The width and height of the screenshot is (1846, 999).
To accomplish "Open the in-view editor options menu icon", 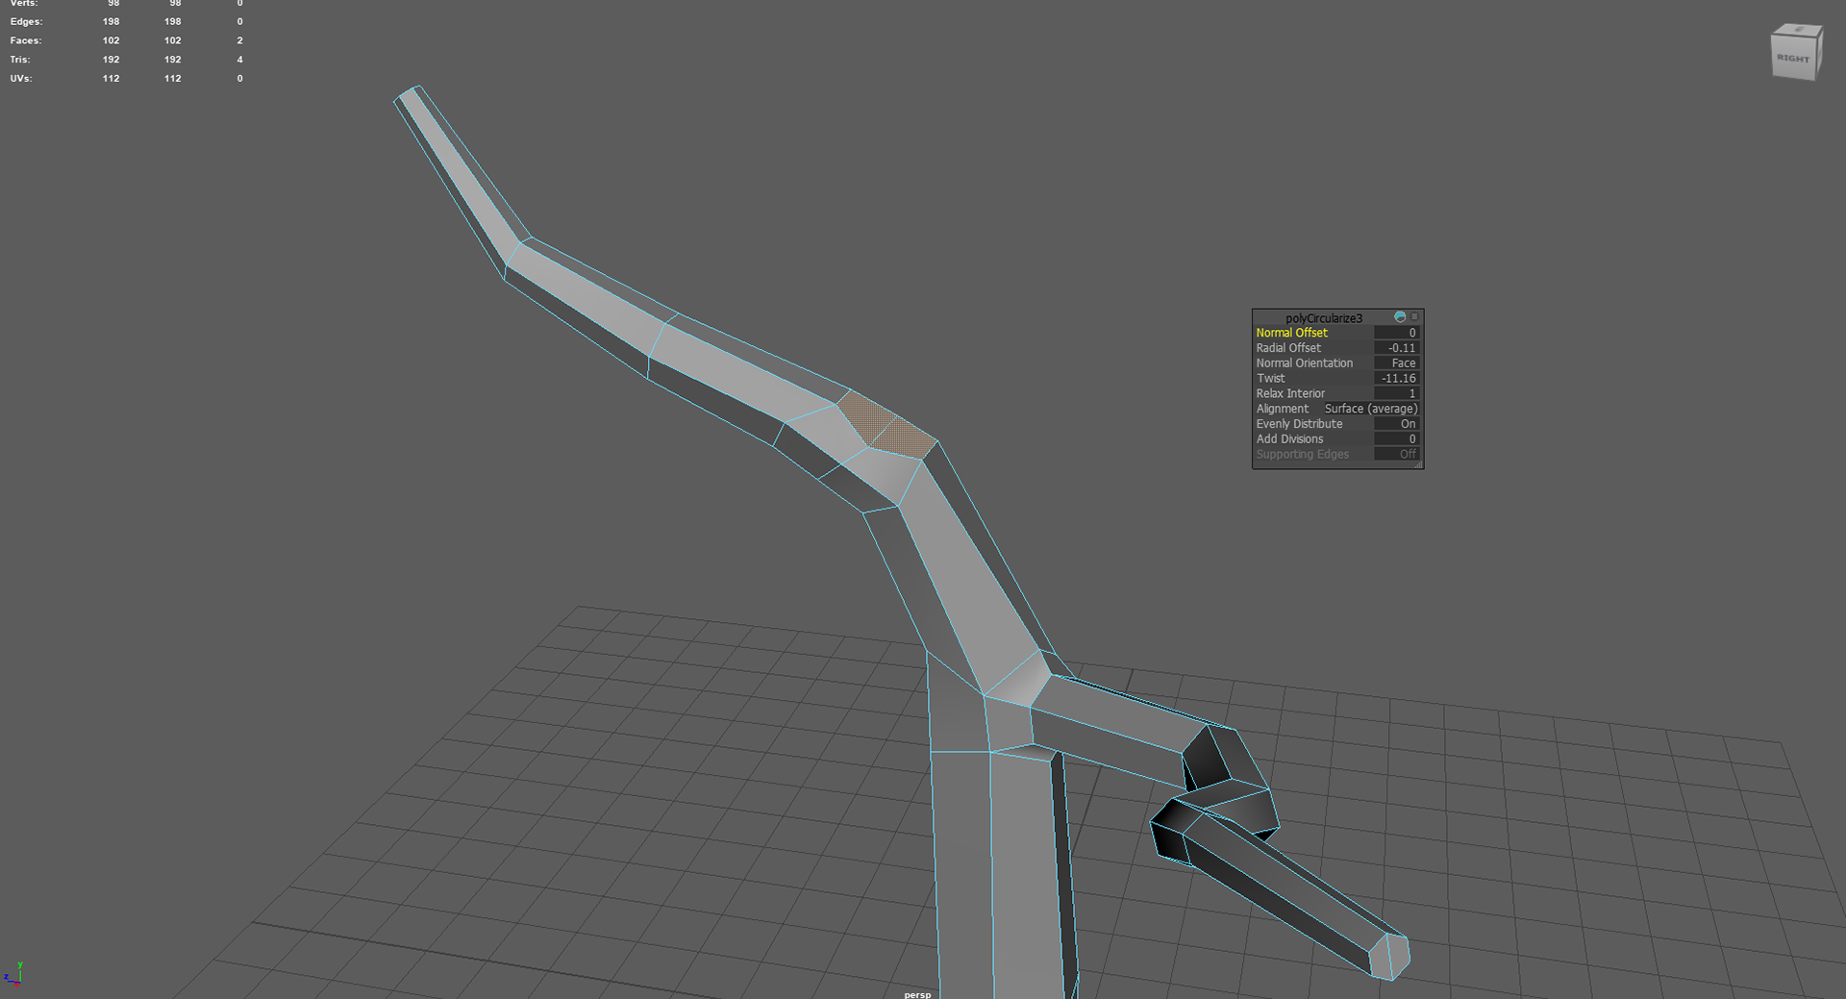I will [1414, 316].
